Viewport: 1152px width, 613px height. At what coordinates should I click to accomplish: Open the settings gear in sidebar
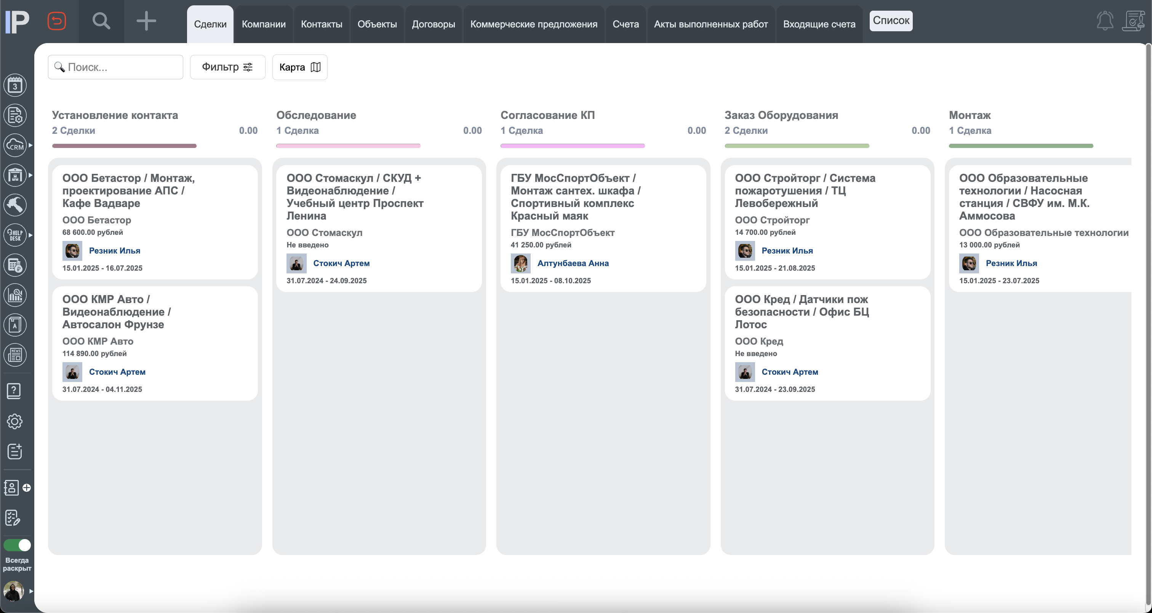[x=14, y=421]
